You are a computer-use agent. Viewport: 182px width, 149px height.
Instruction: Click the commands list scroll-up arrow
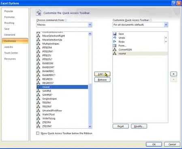(90, 34)
